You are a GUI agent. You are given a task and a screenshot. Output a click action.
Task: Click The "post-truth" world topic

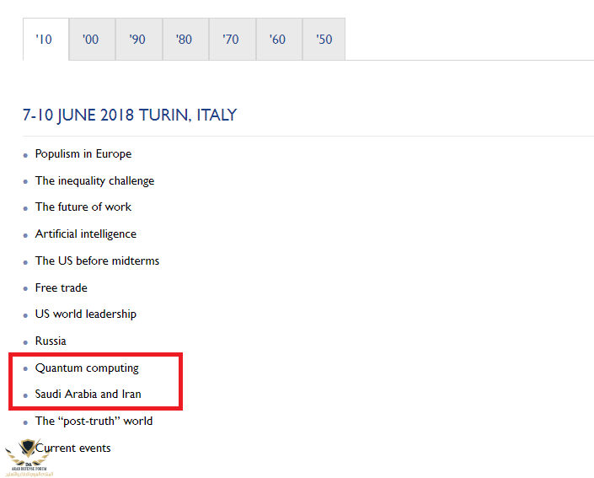pos(94,422)
